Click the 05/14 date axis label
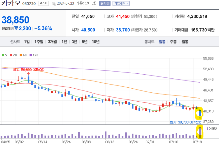 (x=43, y=142)
